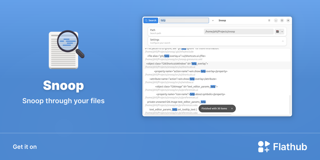
Task: Open the folder chooser for search path
Action: (277, 31)
